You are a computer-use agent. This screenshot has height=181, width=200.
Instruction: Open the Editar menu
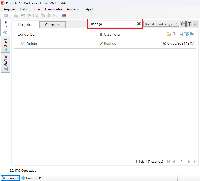click(24, 9)
